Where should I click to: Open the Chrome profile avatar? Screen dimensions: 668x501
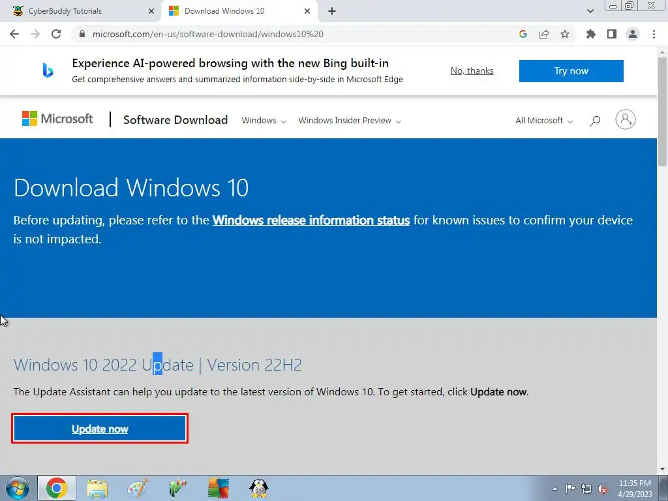633,34
